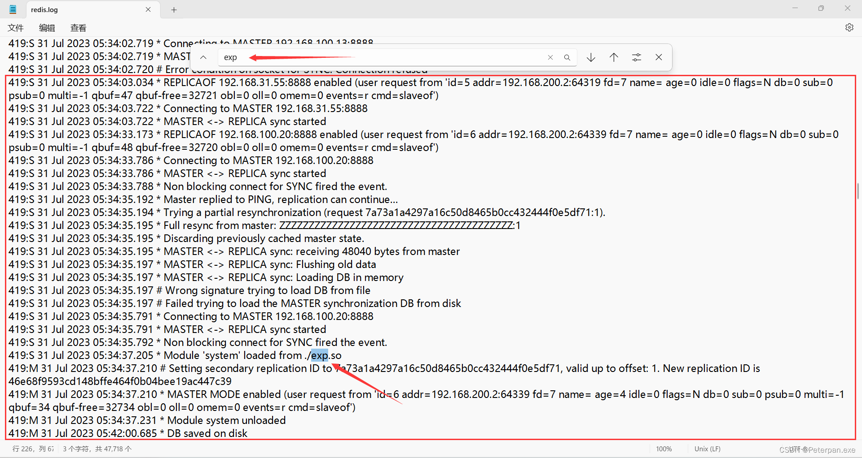The height and width of the screenshot is (458, 862).
Task: Click the Unix (LF) line ending indicator
Action: (708, 449)
